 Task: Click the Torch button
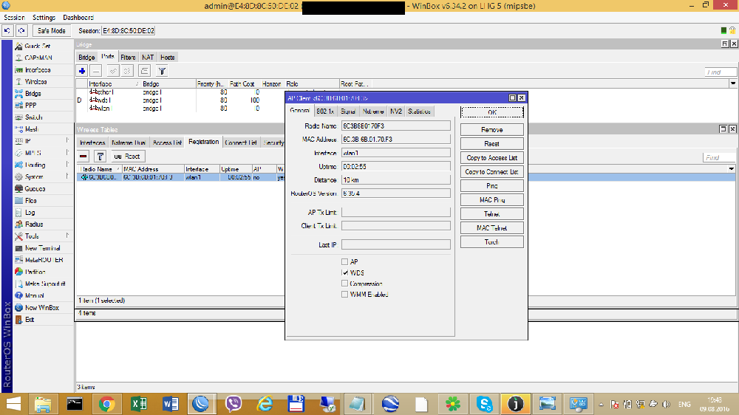coord(492,242)
